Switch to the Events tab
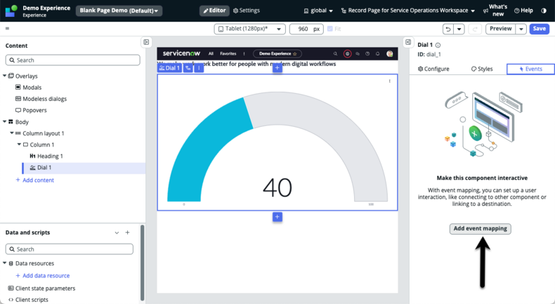Image resolution: width=555 pixels, height=304 pixels. [x=530, y=69]
